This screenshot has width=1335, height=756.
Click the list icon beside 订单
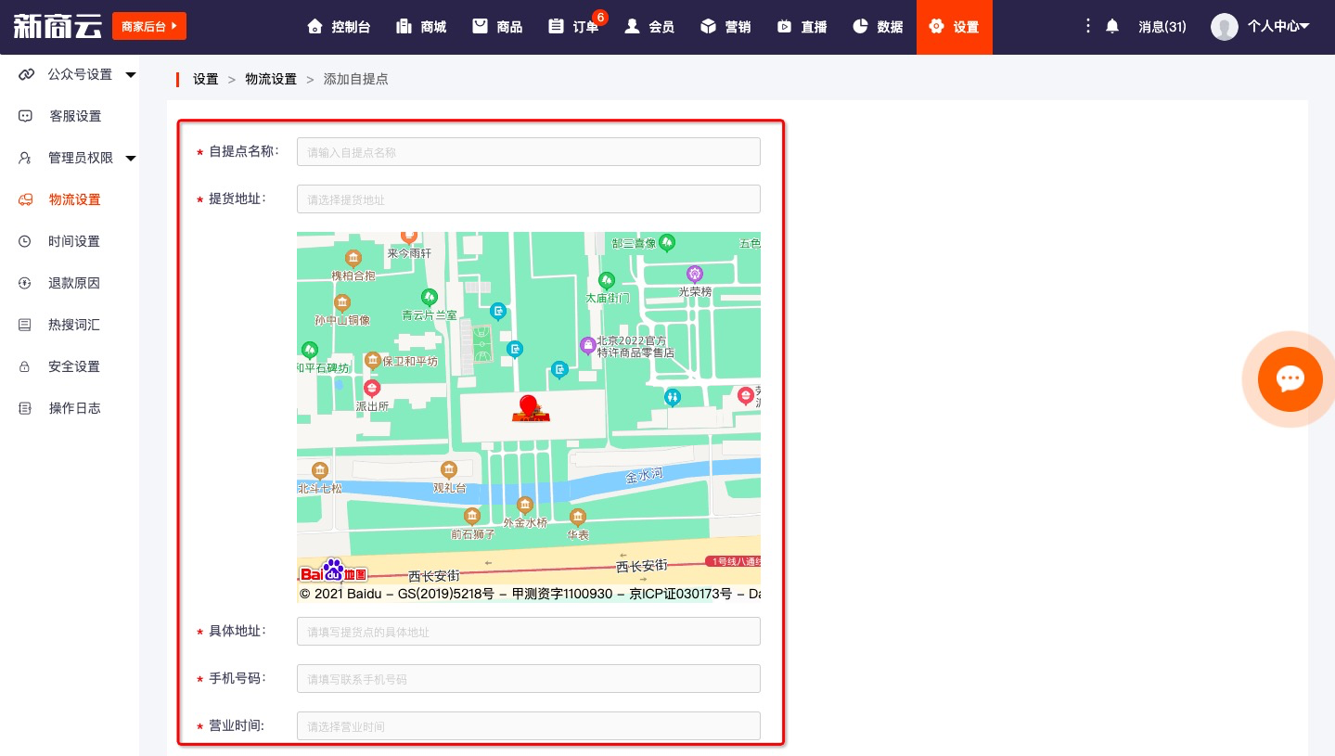click(556, 26)
